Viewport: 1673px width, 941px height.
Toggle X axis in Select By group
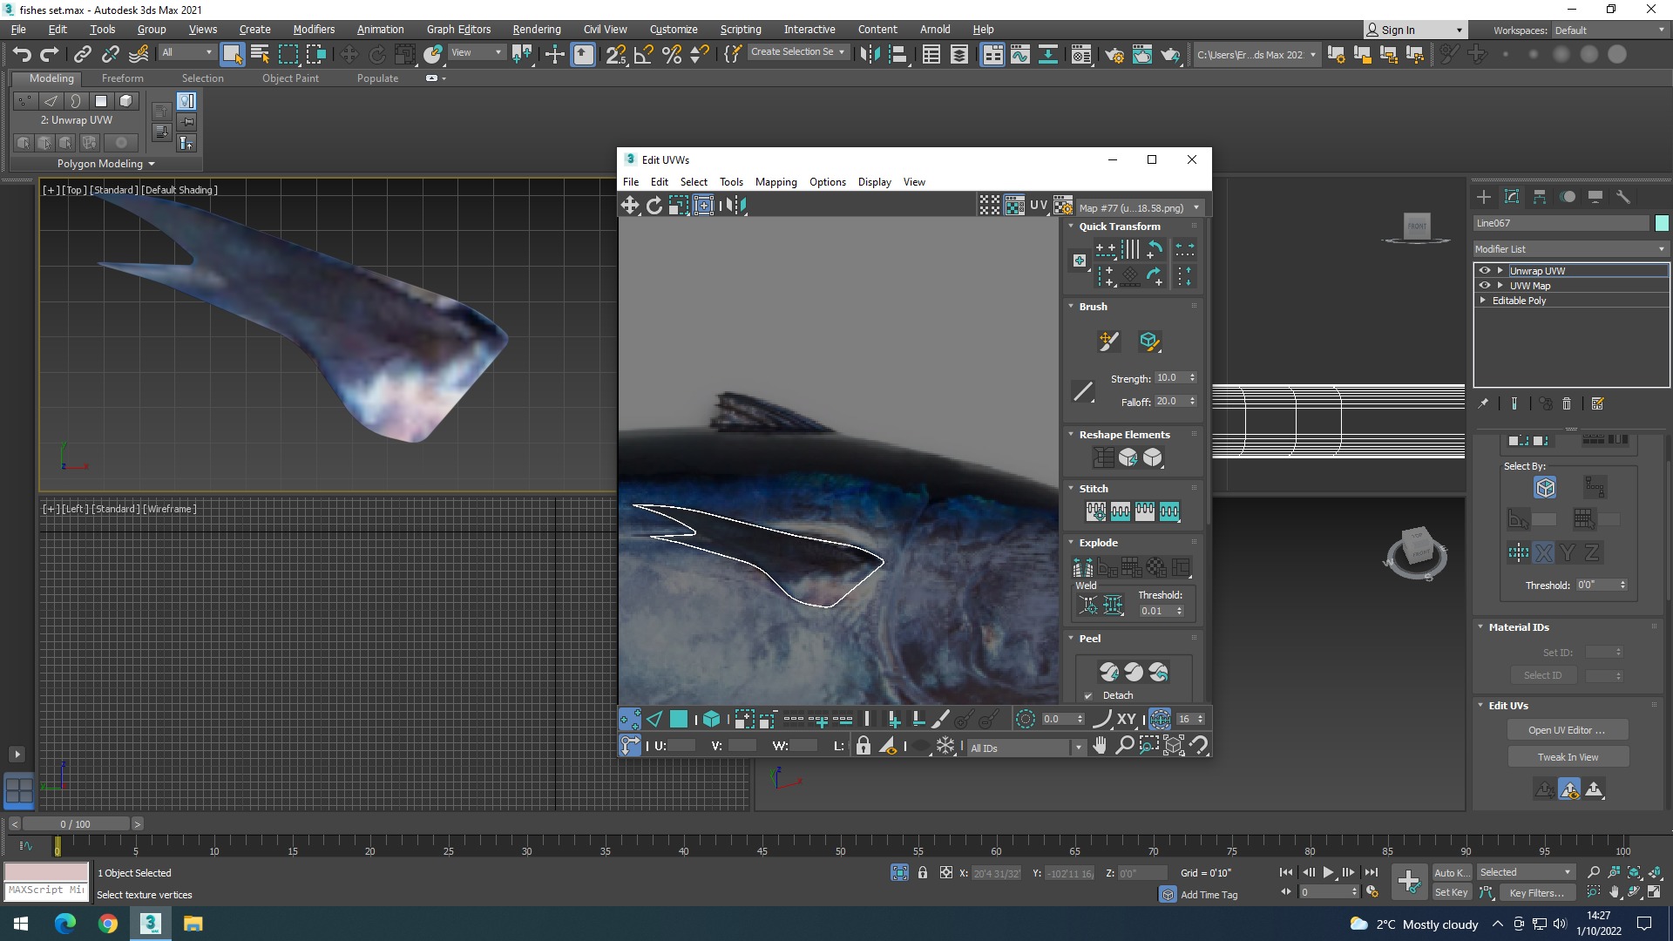(1543, 552)
